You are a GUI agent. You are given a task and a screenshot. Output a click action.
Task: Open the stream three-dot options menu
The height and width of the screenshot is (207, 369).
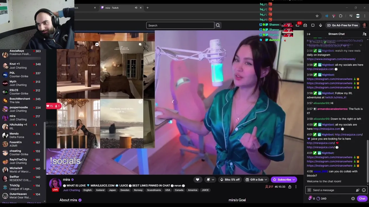tap(296, 187)
